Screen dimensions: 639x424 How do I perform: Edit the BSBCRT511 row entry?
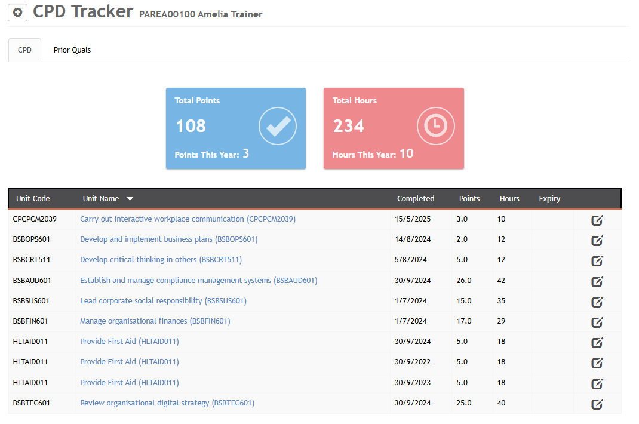(x=597, y=261)
